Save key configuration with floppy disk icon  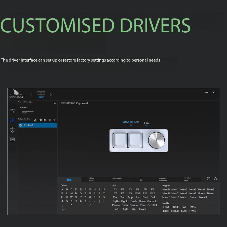(209, 179)
